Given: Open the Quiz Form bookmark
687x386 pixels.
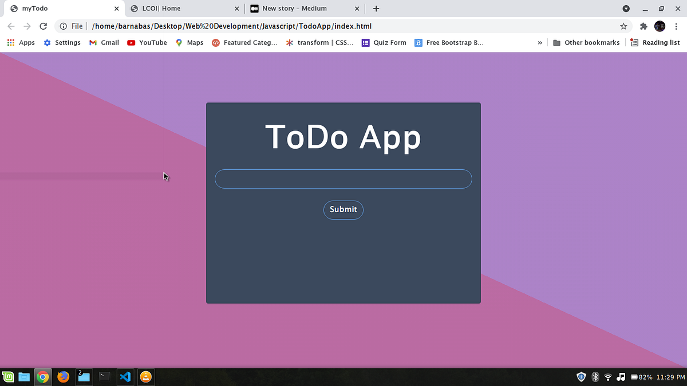Looking at the screenshot, I should pyautogui.click(x=384, y=42).
